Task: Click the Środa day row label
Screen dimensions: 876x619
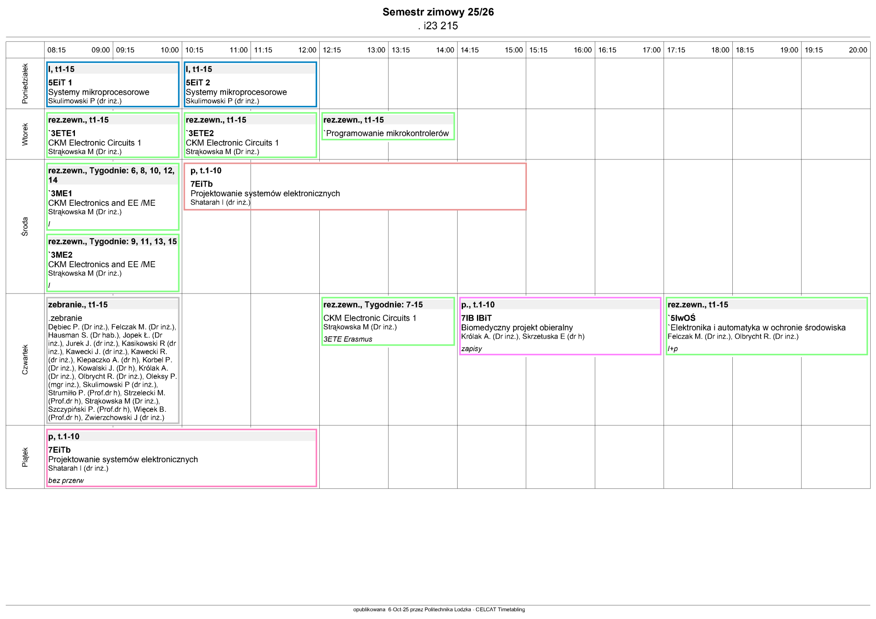Action: click(25, 226)
